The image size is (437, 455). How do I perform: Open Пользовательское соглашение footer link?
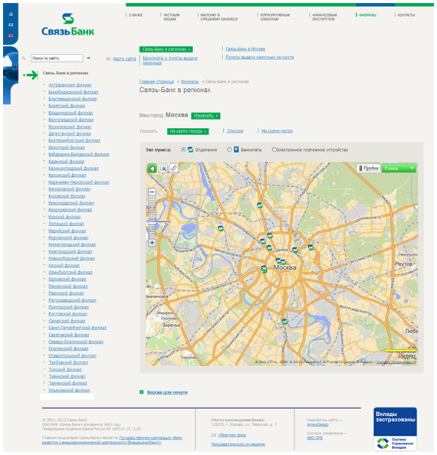238,444
